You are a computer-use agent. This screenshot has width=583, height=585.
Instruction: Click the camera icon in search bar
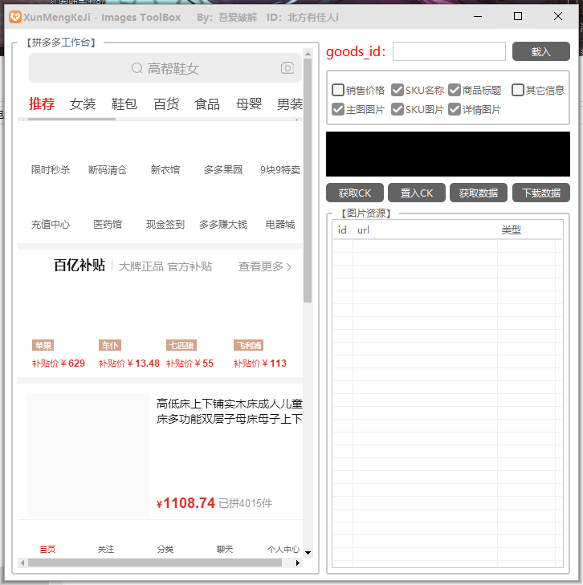[x=287, y=68]
